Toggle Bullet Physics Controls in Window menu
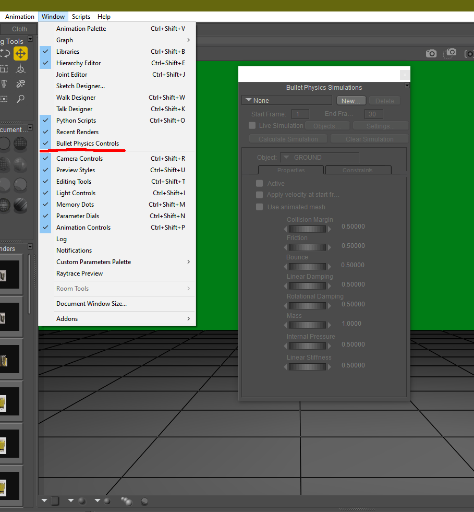474x512 pixels. click(117, 144)
